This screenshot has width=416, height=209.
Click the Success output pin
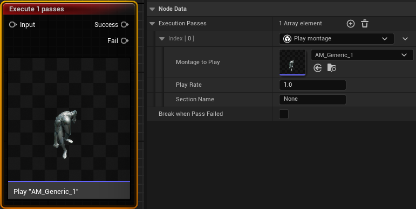125,25
